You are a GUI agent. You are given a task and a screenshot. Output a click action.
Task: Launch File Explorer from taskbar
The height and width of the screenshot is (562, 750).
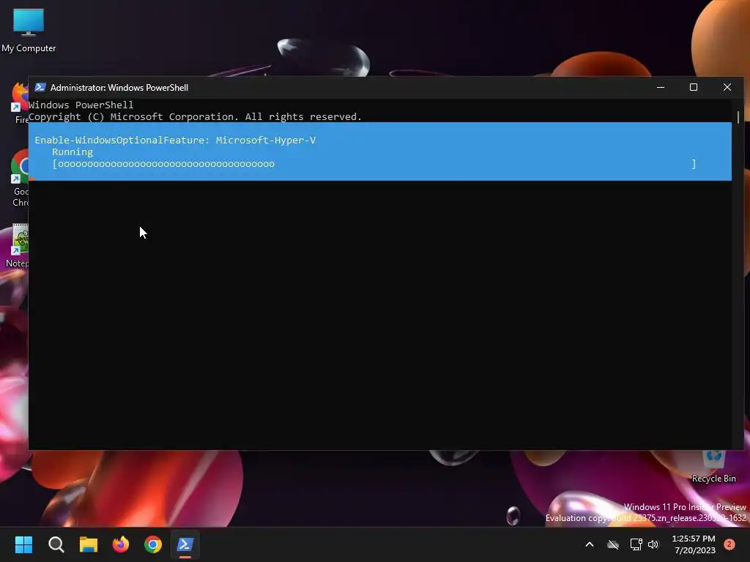89,544
